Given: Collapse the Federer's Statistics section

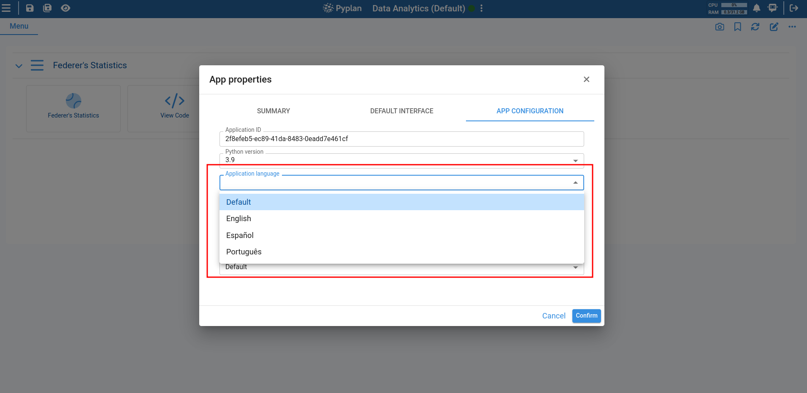Looking at the screenshot, I should (19, 65).
